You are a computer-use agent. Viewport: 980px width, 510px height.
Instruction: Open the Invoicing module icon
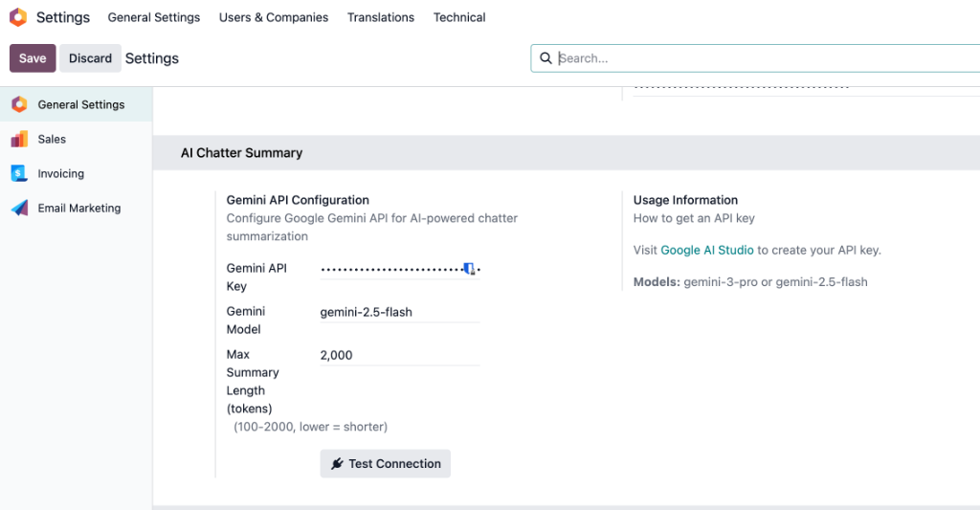pos(19,173)
